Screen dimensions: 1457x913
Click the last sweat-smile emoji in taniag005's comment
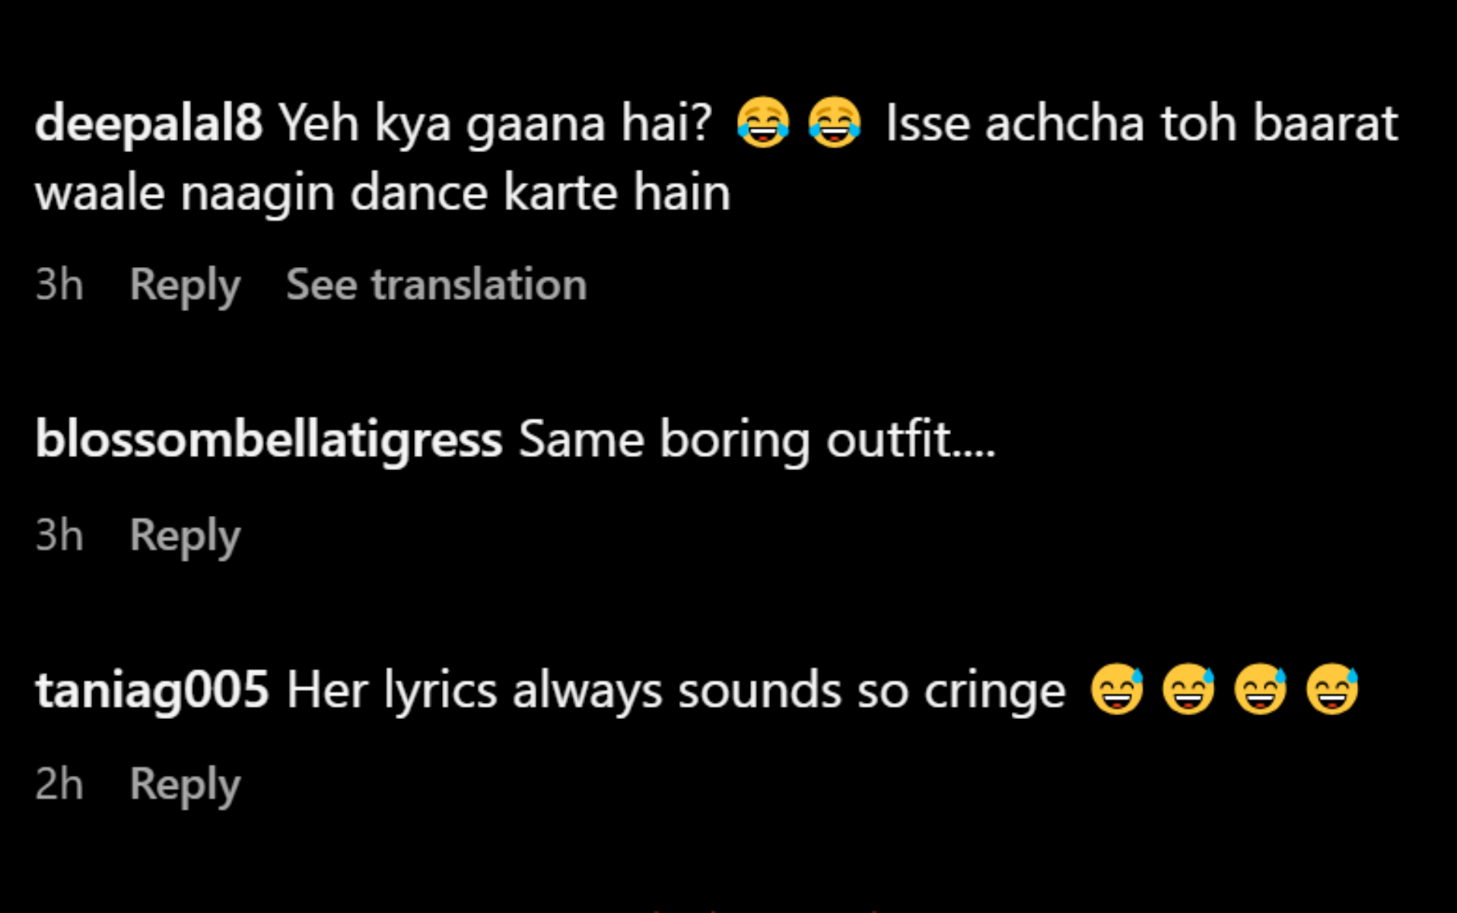(x=1332, y=690)
